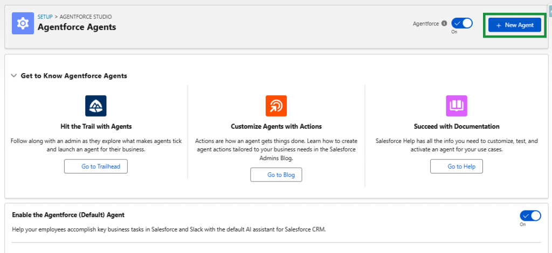Open Go to Trailhead
The width and height of the screenshot is (552, 253).
(x=96, y=167)
